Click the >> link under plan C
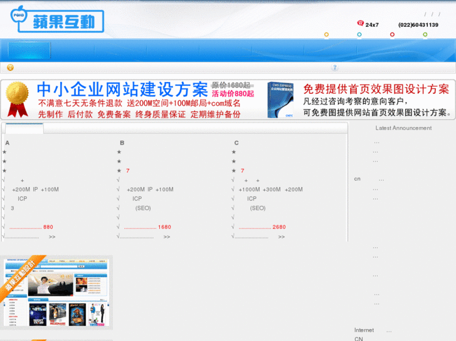This screenshot has width=456, height=341. (281, 237)
